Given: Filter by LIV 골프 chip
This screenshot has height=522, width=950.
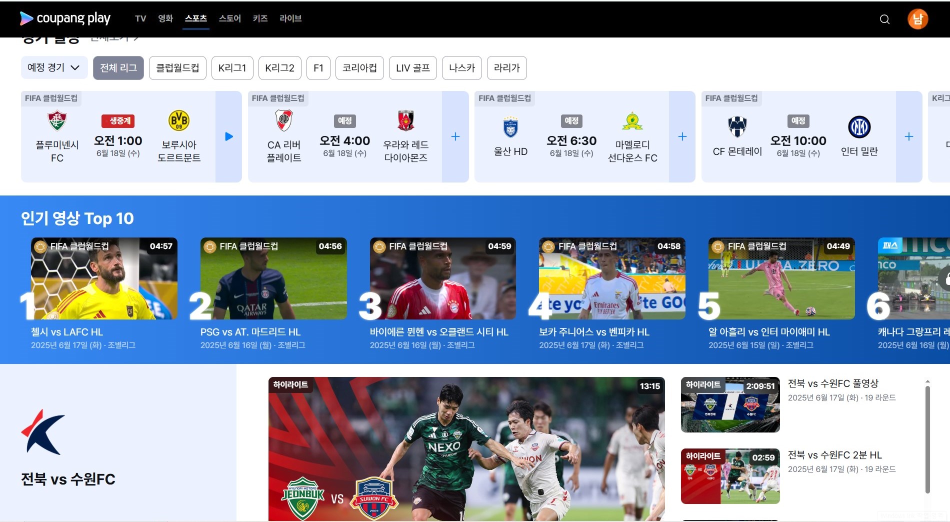Looking at the screenshot, I should click(x=413, y=67).
